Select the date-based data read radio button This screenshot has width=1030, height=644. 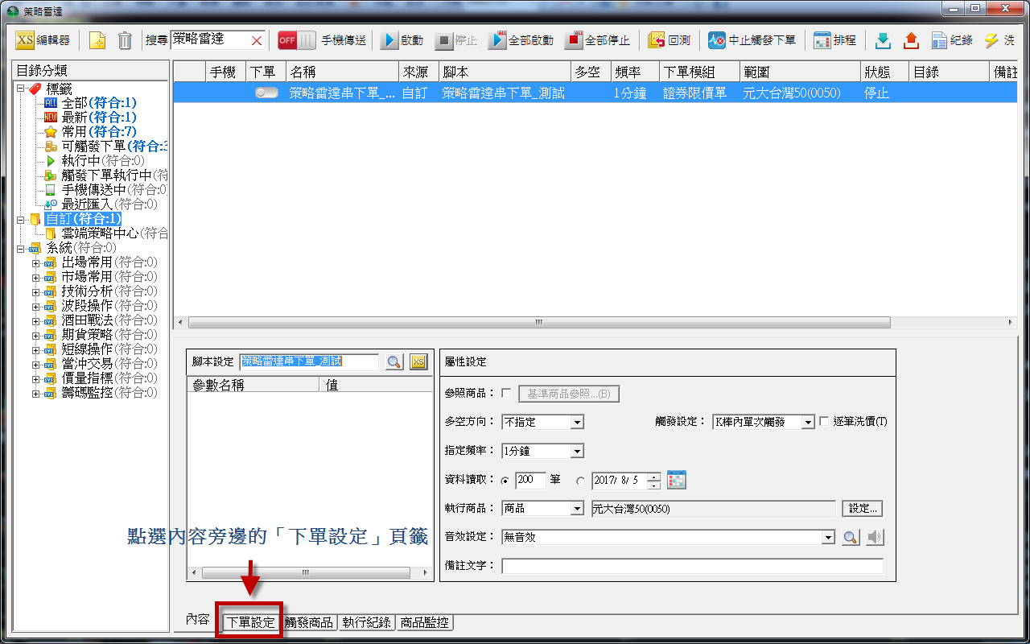pos(581,481)
